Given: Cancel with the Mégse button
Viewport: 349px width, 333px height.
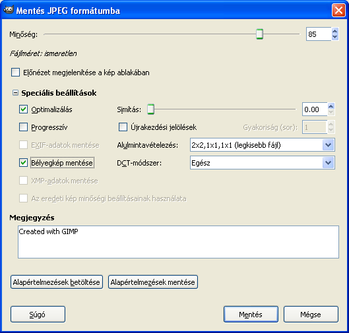Looking at the screenshot, I should 311,315.
